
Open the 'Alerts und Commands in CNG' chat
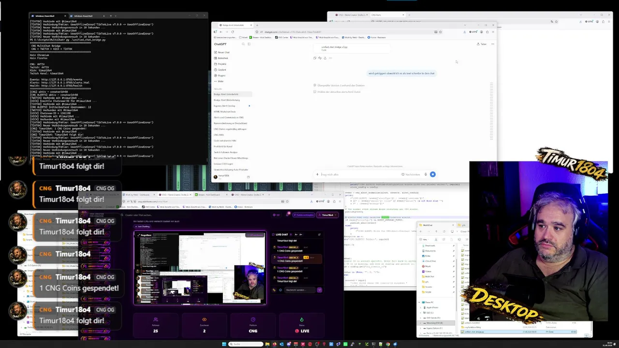[229, 117]
